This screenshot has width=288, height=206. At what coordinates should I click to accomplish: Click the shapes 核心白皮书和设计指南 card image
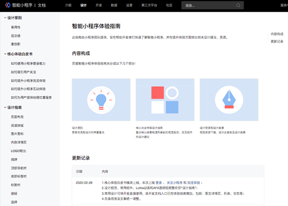[165, 99]
